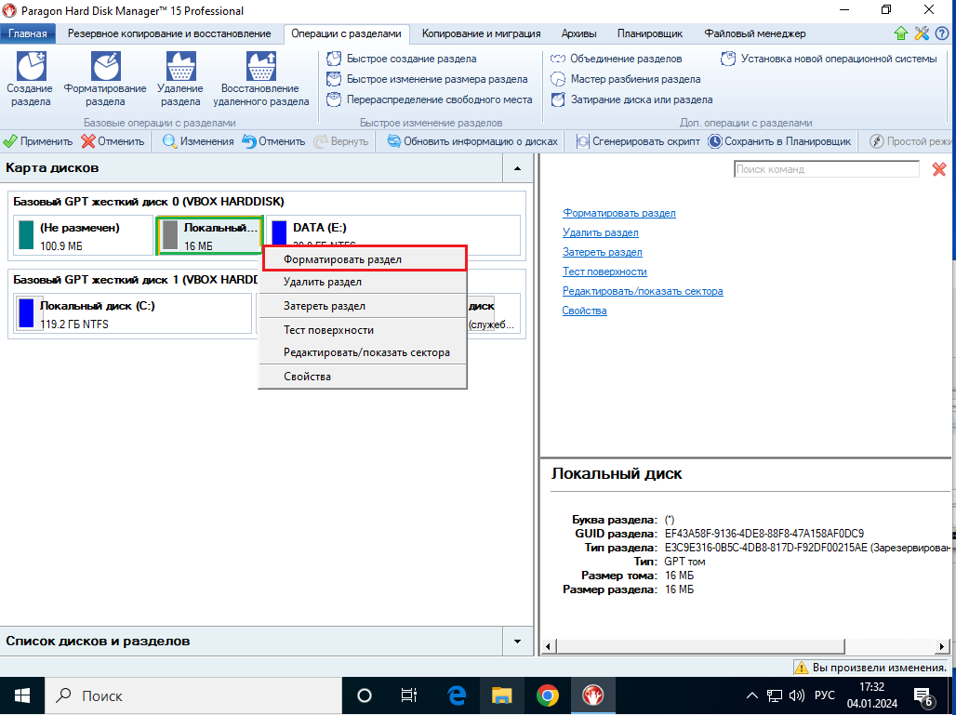This screenshot has width=956, height=715.
Task: Switch to Резервное копирование и восстановление tab
Action: pyautogui.click(x=169, y=33)
